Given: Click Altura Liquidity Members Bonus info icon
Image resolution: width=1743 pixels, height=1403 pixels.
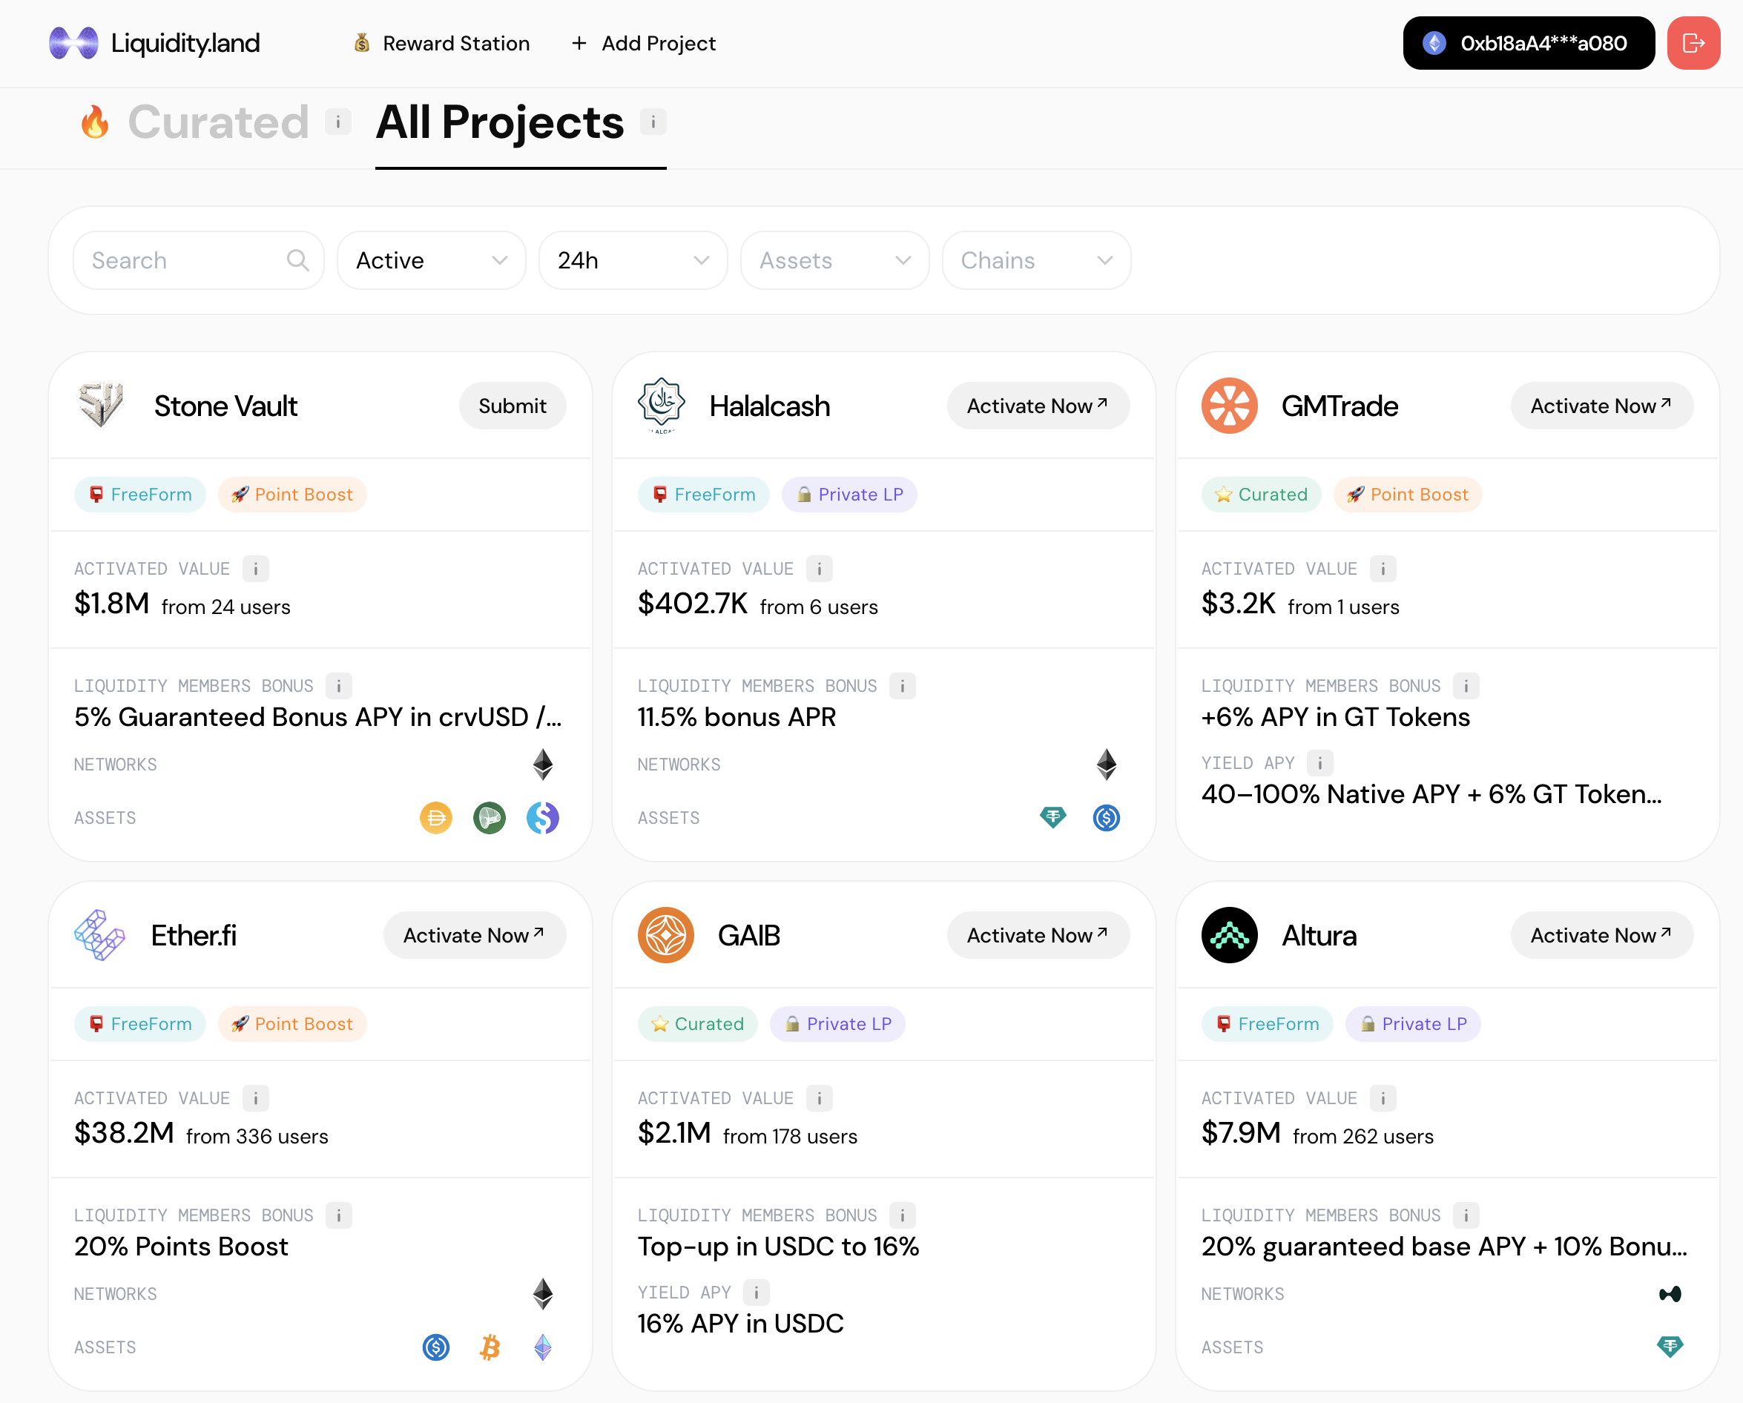Looking at the screenshot, I should [1466, 1215].
